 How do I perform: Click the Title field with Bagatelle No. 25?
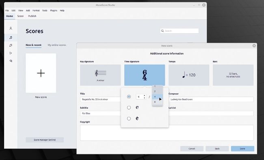(x=100, y=99)
